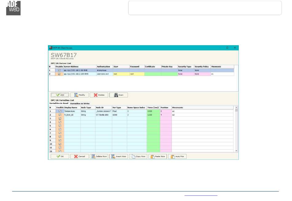Screen dimensions: 292x201
Task: Click Delete Row in the variables toolbar
Action: pos(99,156)
